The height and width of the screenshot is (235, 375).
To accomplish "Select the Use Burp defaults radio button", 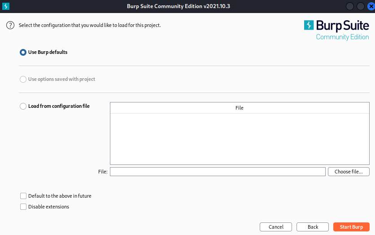I will [23, 52].
